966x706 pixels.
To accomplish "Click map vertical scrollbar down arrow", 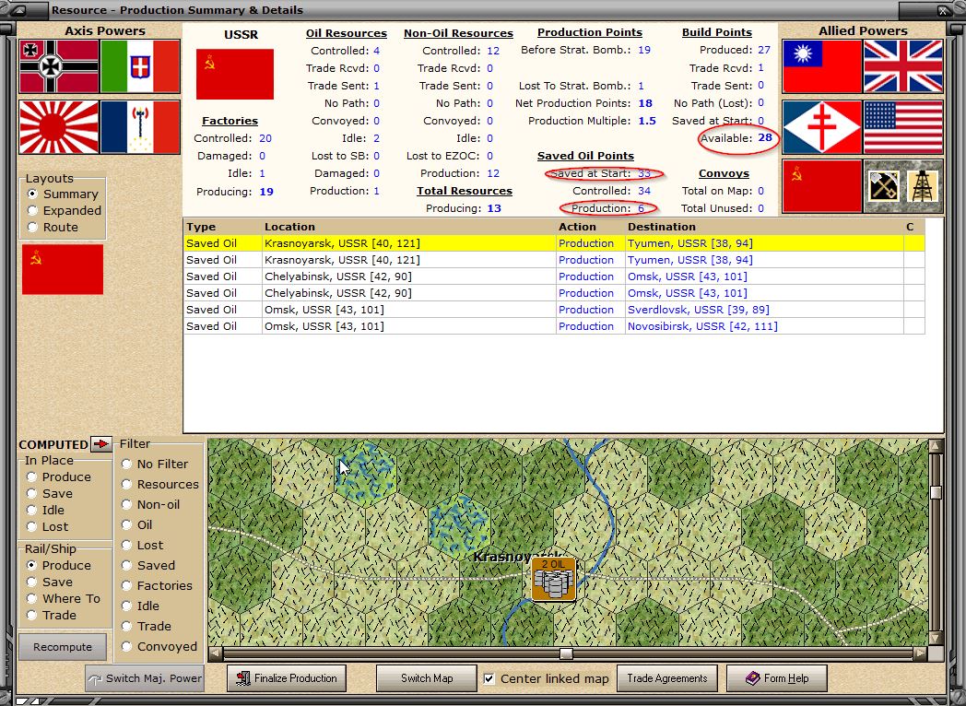I will [x=936, y=638].
